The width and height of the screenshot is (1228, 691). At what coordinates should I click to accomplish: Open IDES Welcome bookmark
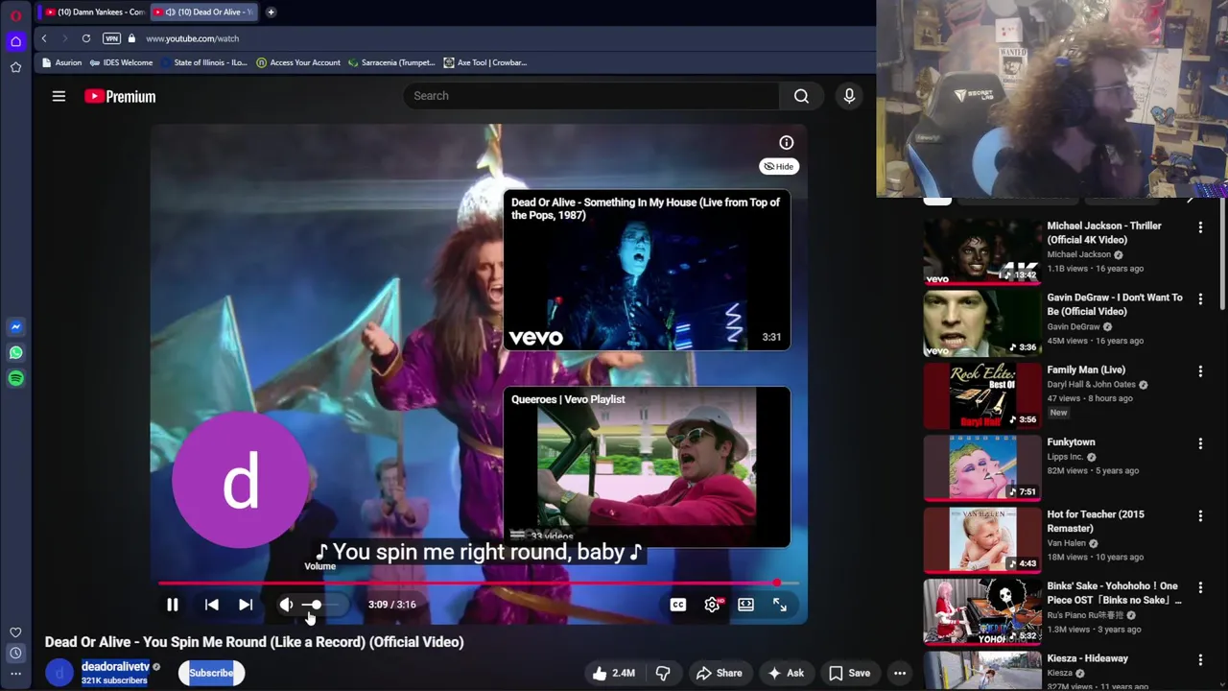point(122,62)
